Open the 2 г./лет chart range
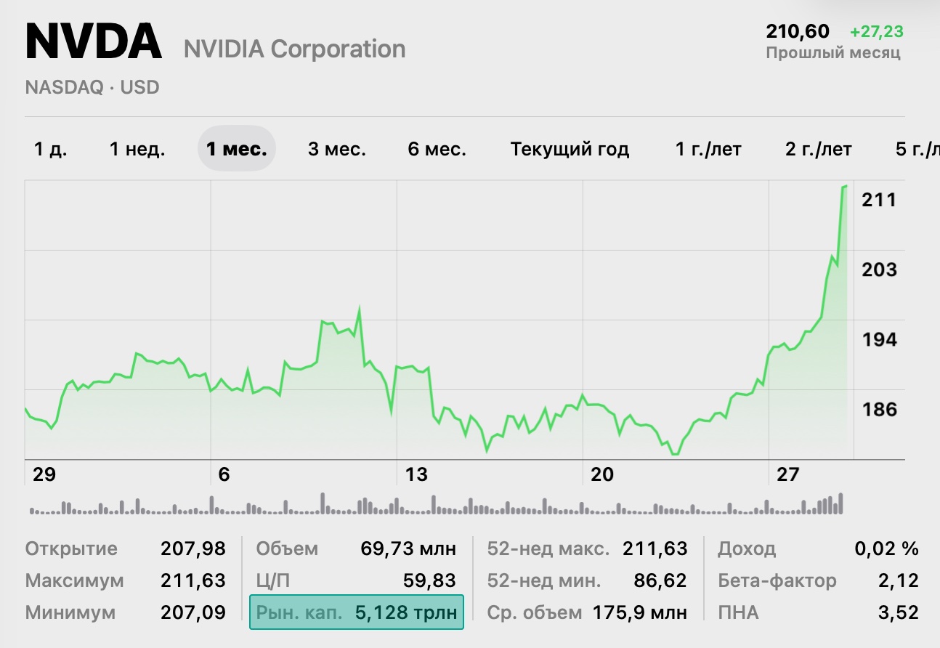Screen dimensions: 940x648 coord(818,150)
